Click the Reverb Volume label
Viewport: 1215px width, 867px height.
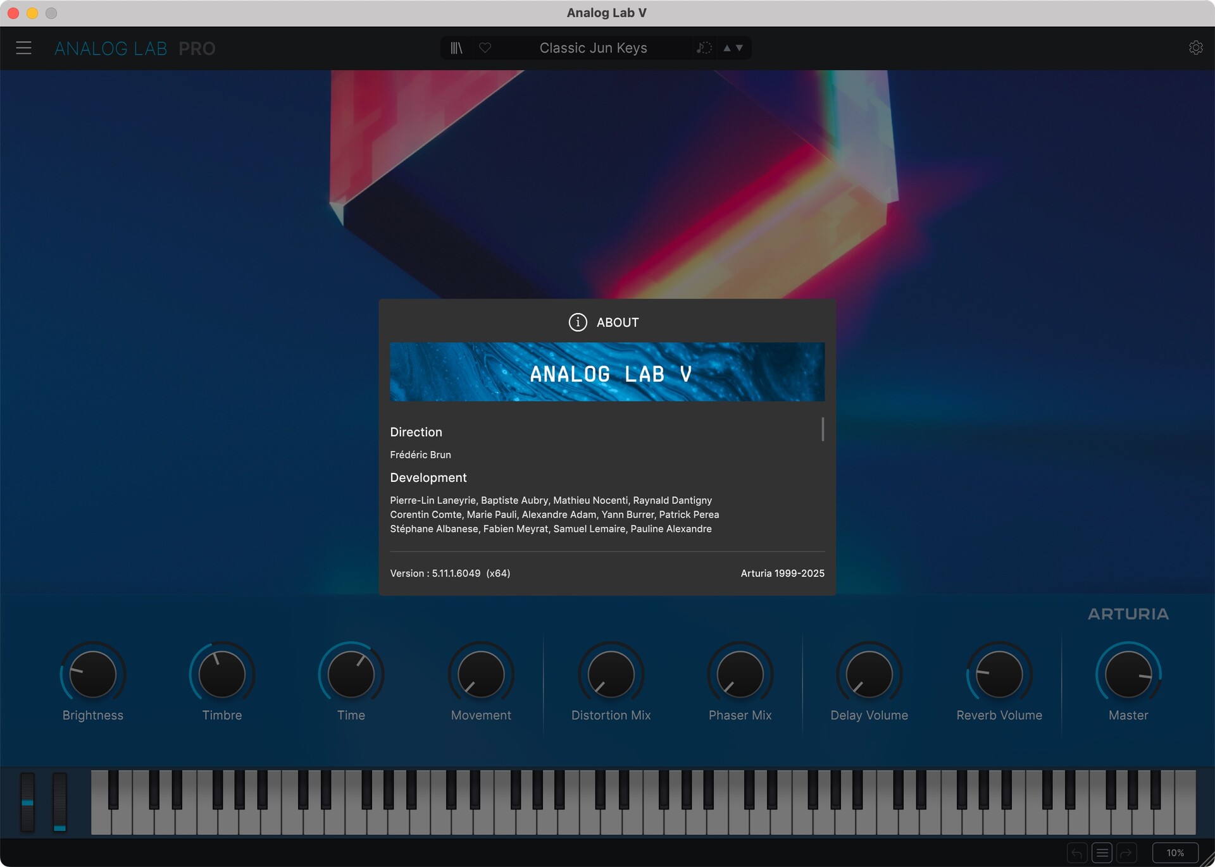pyautogui.click(x=999, y=715)
